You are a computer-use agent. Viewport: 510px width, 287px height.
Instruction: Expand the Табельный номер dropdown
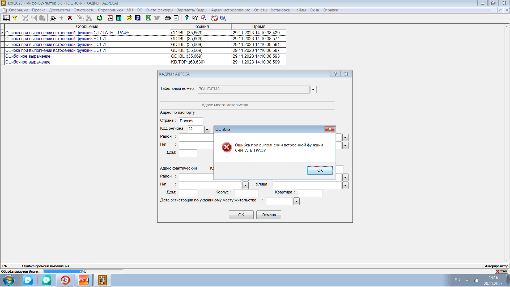point(313,90)
